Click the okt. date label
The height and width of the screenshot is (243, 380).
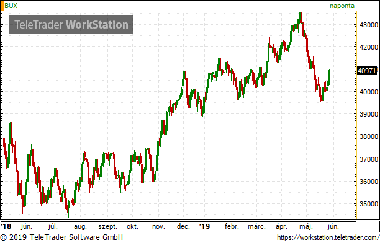132,226
